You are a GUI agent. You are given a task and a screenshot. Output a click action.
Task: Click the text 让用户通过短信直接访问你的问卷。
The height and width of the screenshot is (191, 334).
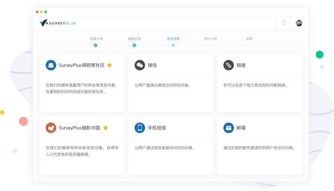tap(165, 148)
